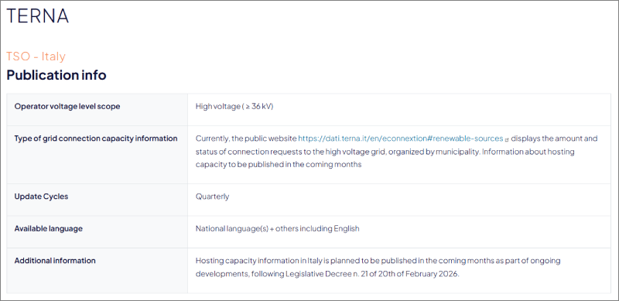
Task: Click the TSO - Italy subtitle
Action: (36, 56)
